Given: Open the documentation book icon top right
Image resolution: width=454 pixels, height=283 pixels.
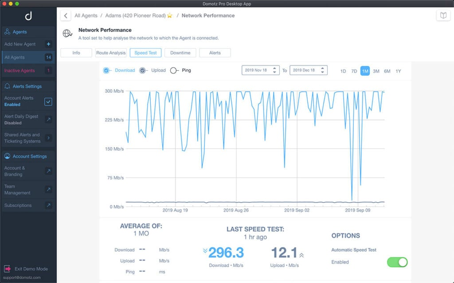Looking at the screenshot, I should [x=443, y=15].
